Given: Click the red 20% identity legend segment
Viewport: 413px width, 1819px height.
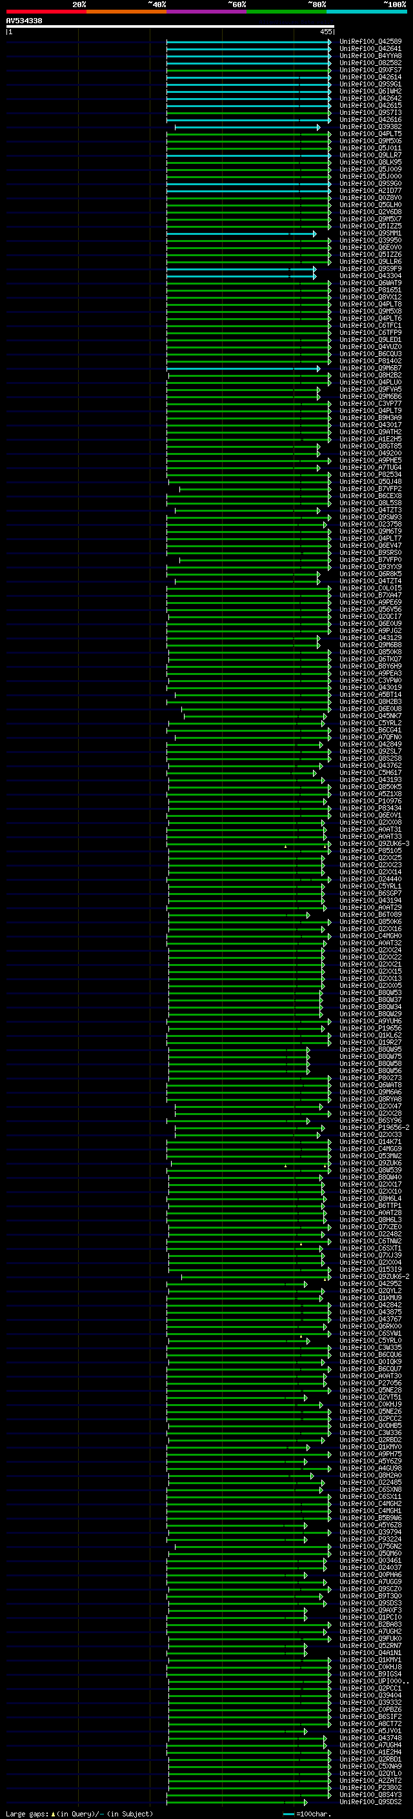Looking at the screenshot, I should [x=46, y=12].
